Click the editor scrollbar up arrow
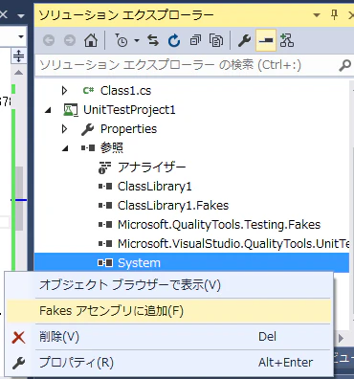 [19, 73]
